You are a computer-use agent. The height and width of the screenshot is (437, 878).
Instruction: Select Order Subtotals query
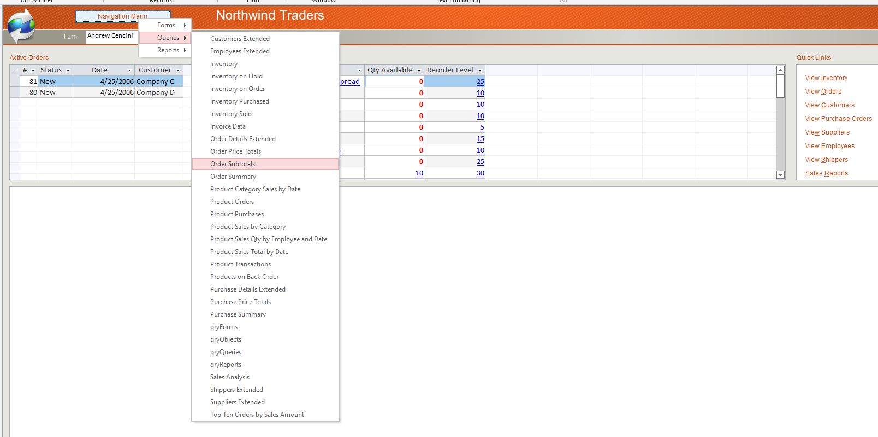233,164
